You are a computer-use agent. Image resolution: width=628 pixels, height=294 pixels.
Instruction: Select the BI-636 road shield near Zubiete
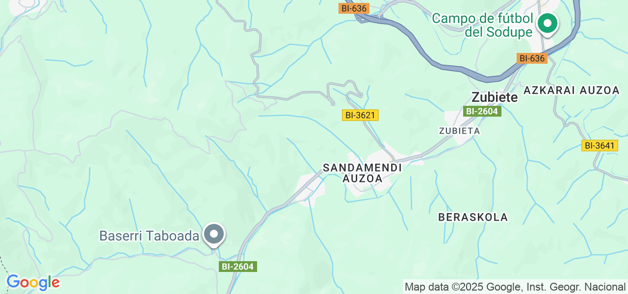532,58
